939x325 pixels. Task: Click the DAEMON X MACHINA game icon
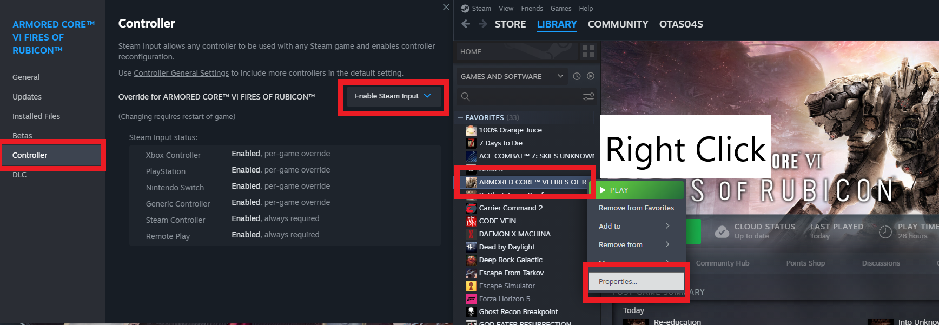point(471,234)
